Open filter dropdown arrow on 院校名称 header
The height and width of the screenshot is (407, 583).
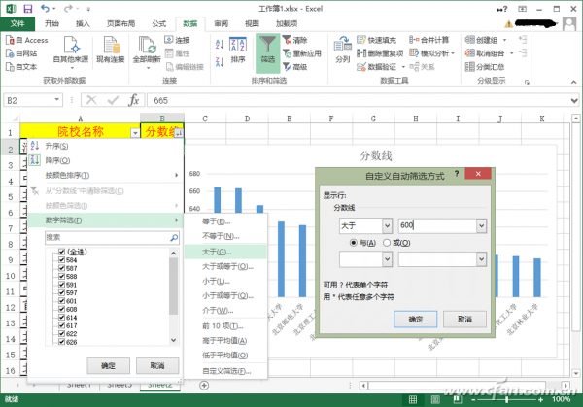[135, 132]
